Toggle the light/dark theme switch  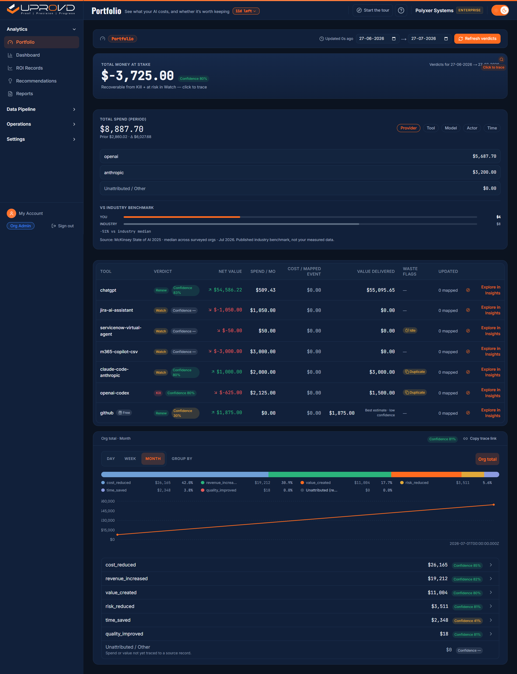point(500,11)
